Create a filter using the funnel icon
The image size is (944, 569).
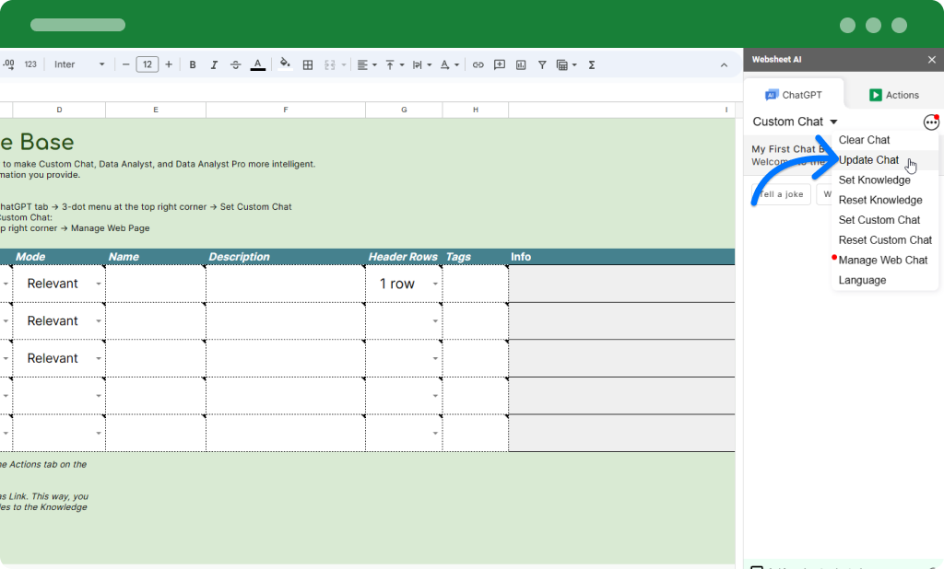tap(542, 64)
